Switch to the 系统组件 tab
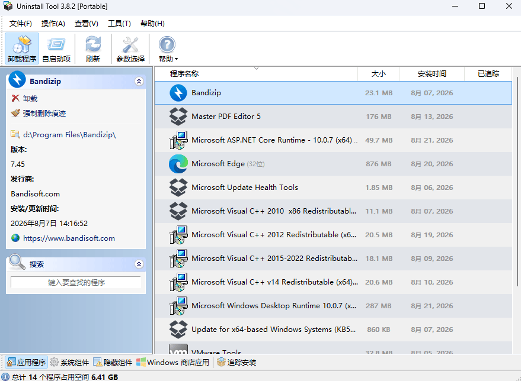This screenshot has height=381, width=521. (70, 363)
